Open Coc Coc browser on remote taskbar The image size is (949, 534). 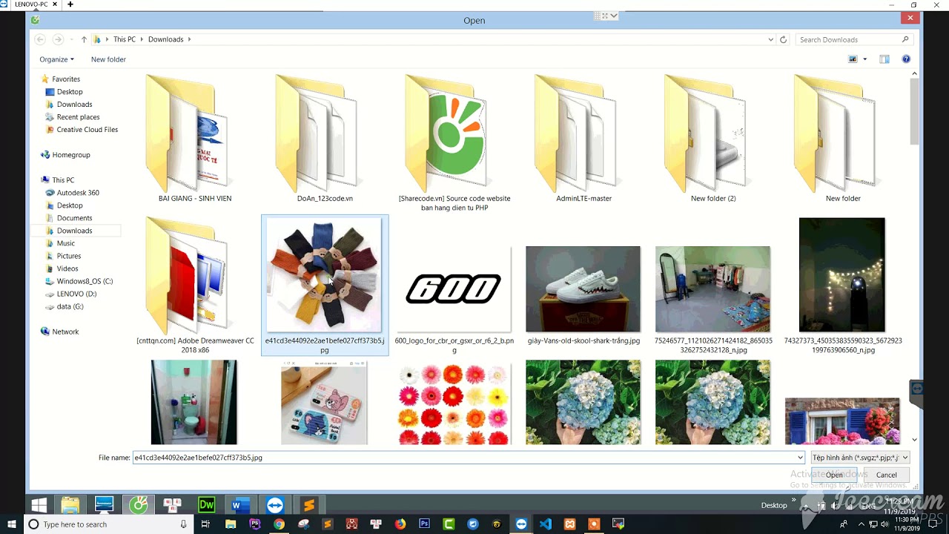click(139, 505)
